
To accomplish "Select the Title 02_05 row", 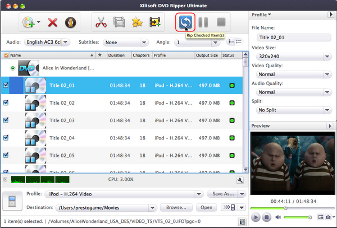I will pyautogui.click(x=122, y=155).
